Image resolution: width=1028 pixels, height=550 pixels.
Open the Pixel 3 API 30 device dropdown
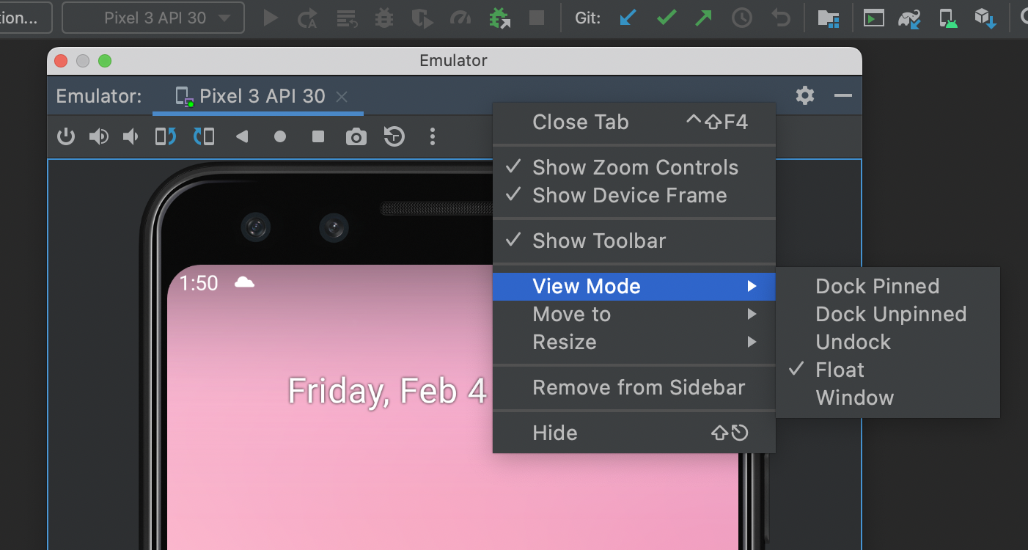point(153,18)
